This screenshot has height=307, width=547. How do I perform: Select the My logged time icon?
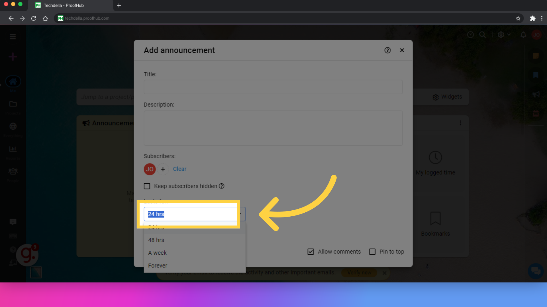(x=435, y=157)
